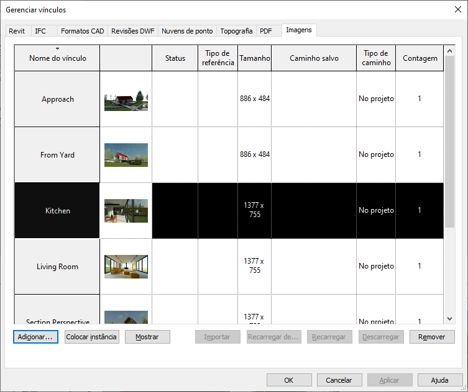The image size is (468, 392).
Task: Close the Gerenciar vínculos dialog
Action: coord(458,9)
